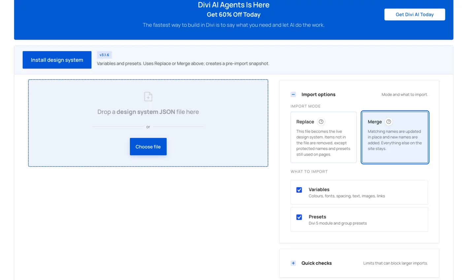Click the Get Divi AI Today button
The image size is (462, 280).
pos(415,15)
